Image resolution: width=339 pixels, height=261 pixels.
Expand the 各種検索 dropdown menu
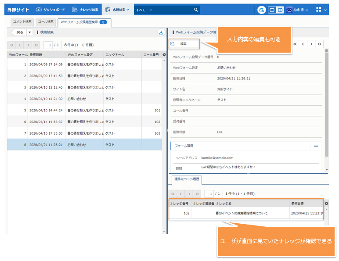[x=118, y=10]
